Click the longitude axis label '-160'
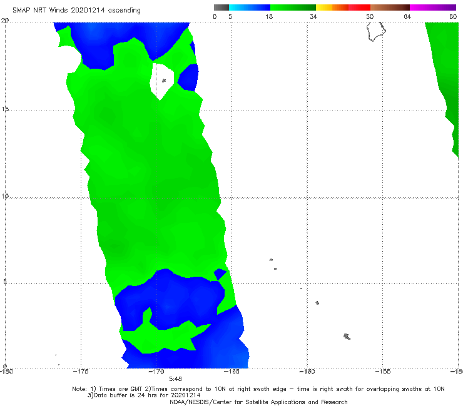Screen dimensions: 463x406 307,372
